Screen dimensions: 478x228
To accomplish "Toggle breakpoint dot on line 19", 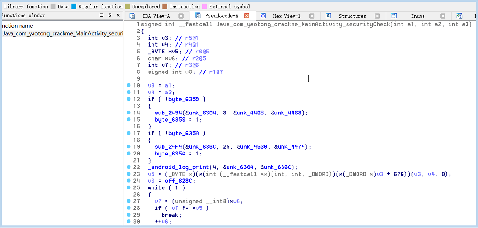I will (x=129, y=147).
